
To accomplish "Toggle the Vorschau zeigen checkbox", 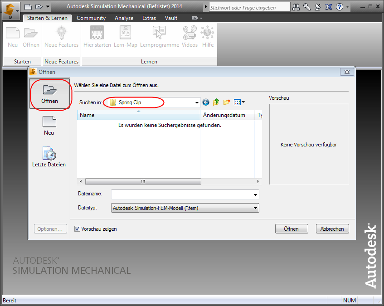I will (77, 229).
